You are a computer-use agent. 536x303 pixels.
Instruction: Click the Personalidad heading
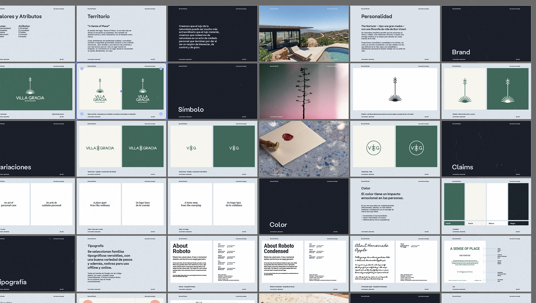click(x=377, y=16)
